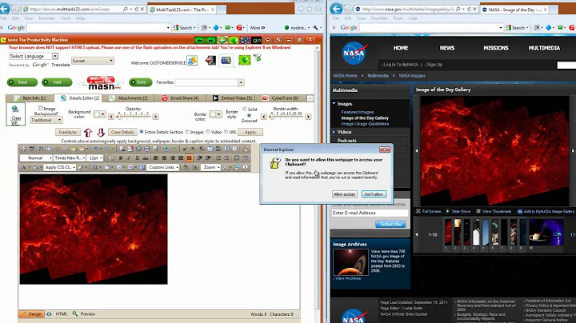The height and width of the screenshot is (323, 576).
Task: Tick the Image Background checkbox
Action: pos(41,108)
